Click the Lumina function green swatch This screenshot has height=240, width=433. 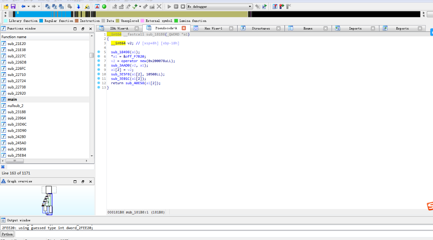coord(176,21)
